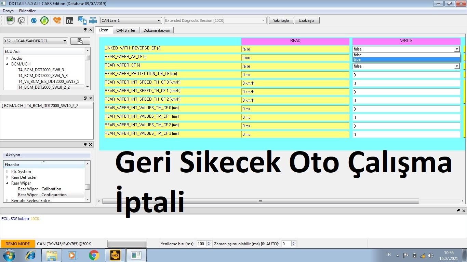Collapse the BCM/UCH tree node
Screen dimensions: 467x262
click(x=8, y=64)
